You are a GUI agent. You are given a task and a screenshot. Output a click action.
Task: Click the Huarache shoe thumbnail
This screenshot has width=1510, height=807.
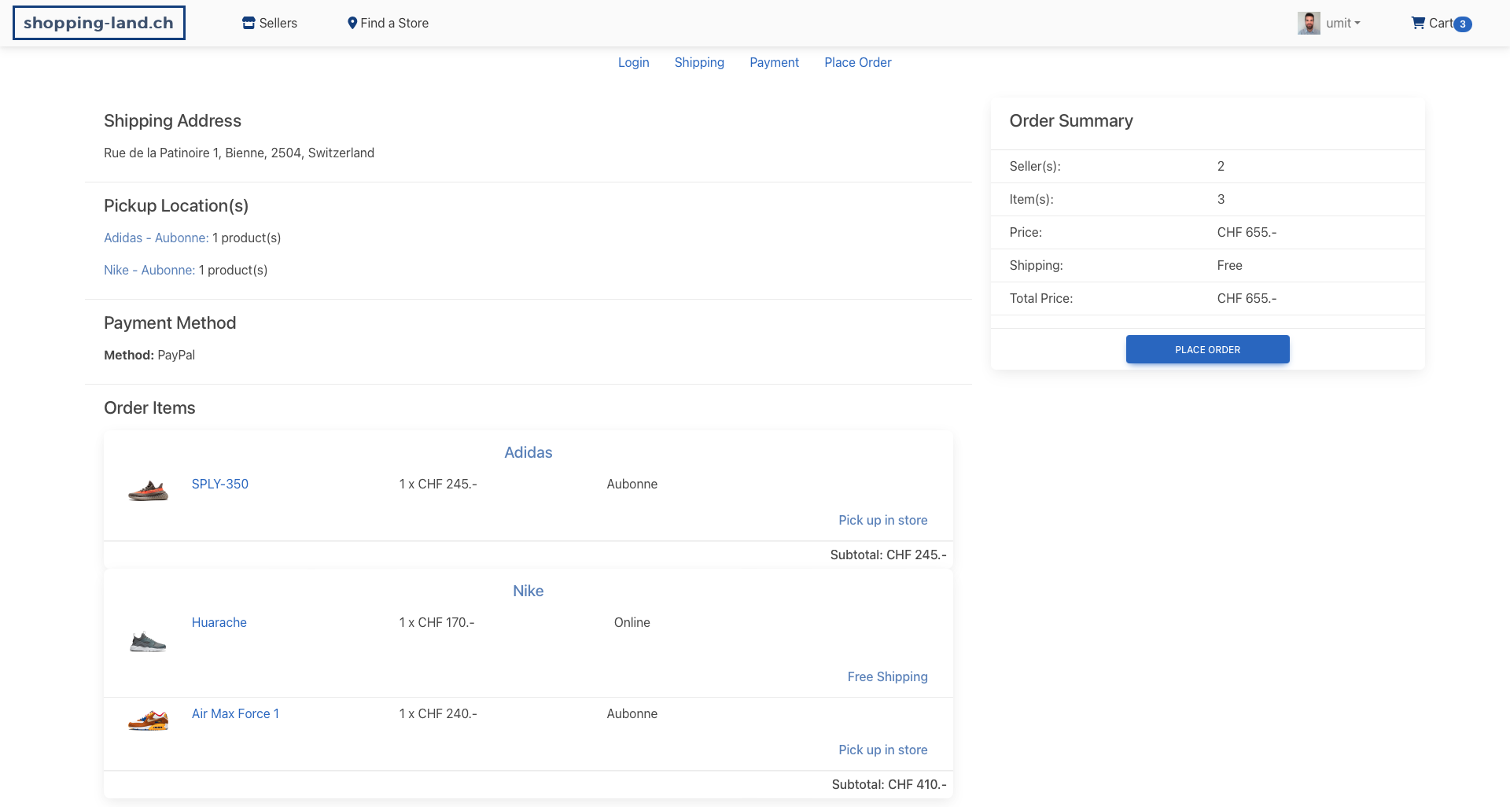click(148, 641)
